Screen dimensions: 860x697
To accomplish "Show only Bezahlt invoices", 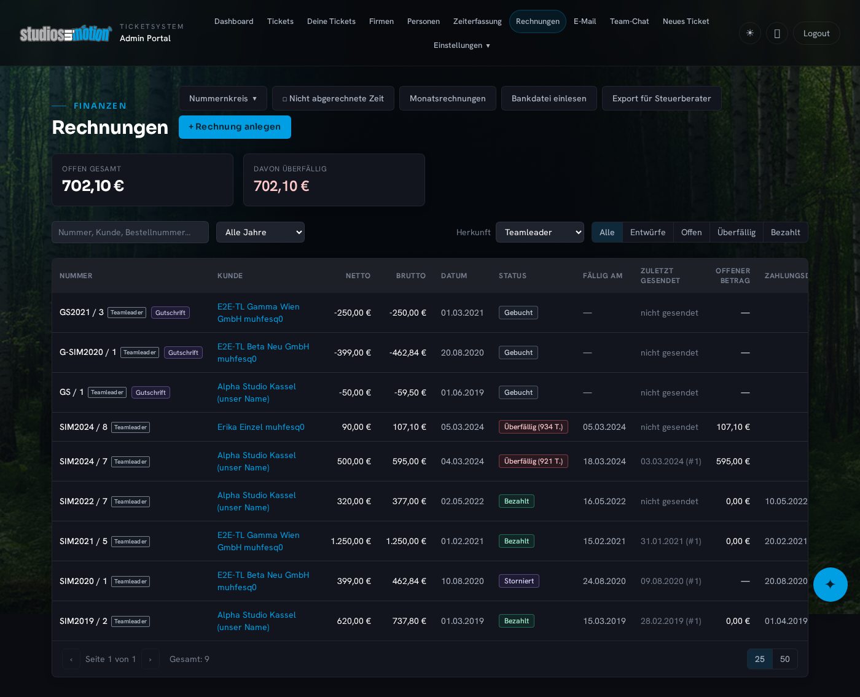I will [x=785, y=232].
